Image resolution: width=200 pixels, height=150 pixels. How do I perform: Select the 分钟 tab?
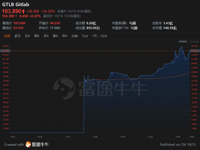(75, 36)
